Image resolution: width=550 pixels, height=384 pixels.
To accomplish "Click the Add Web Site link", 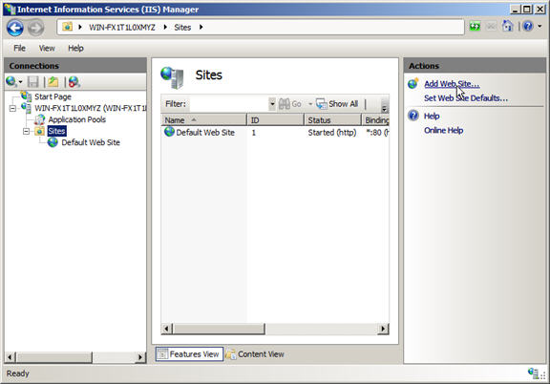I will (452, 84).
